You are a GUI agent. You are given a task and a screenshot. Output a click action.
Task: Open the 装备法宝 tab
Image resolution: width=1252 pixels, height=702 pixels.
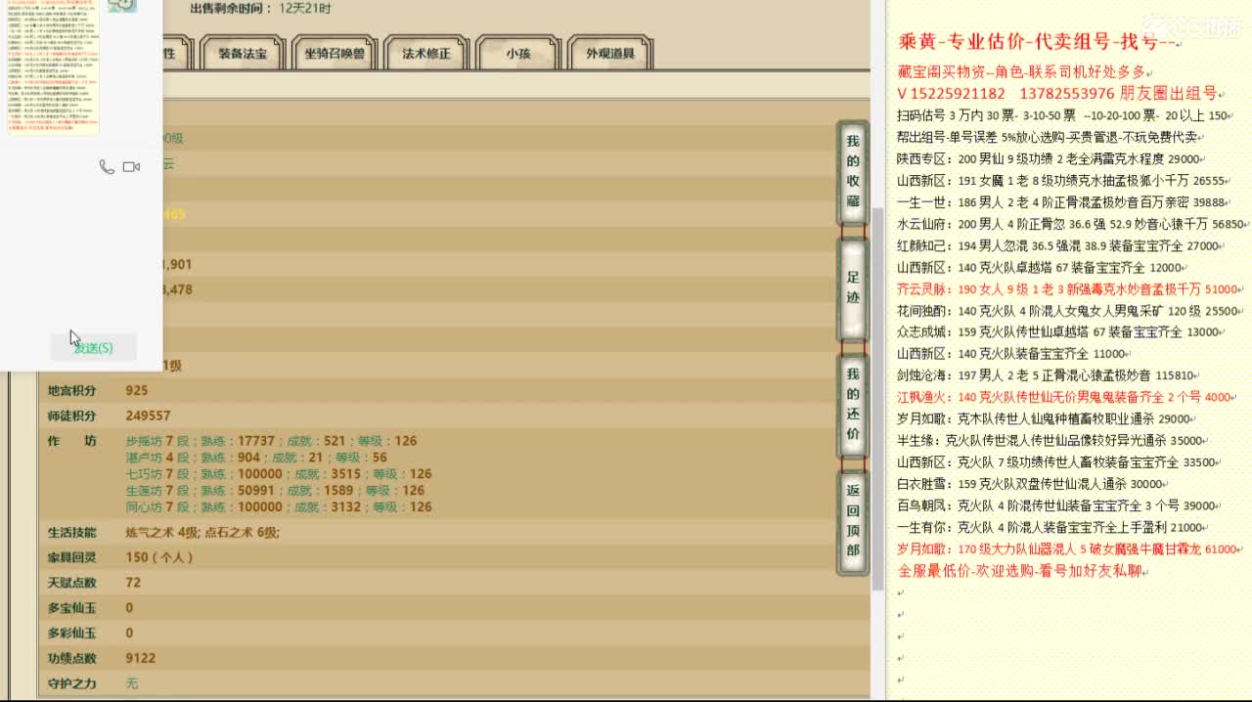point(242,54)
